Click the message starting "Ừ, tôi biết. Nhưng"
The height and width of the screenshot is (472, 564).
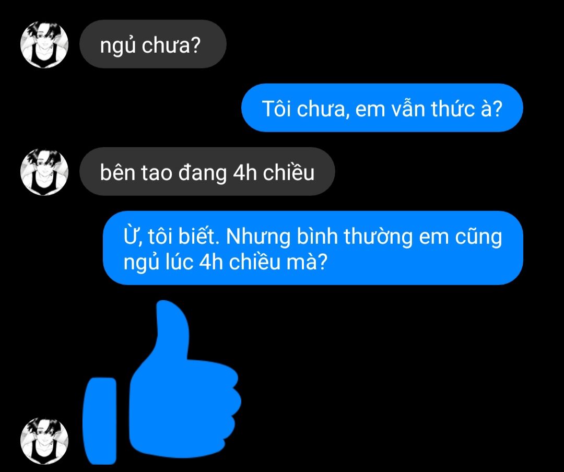tap(313, 248)
